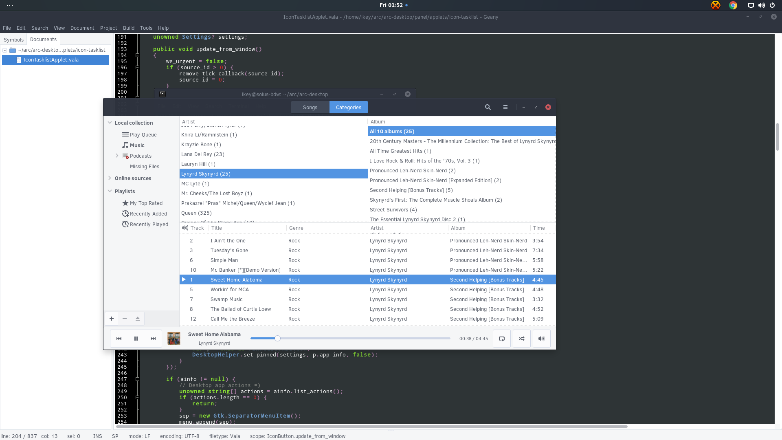Image resolution: width=782 pixels, height=440 pixels.
Task: Open the Symbols tab in Geany
Action: (13, 40)
